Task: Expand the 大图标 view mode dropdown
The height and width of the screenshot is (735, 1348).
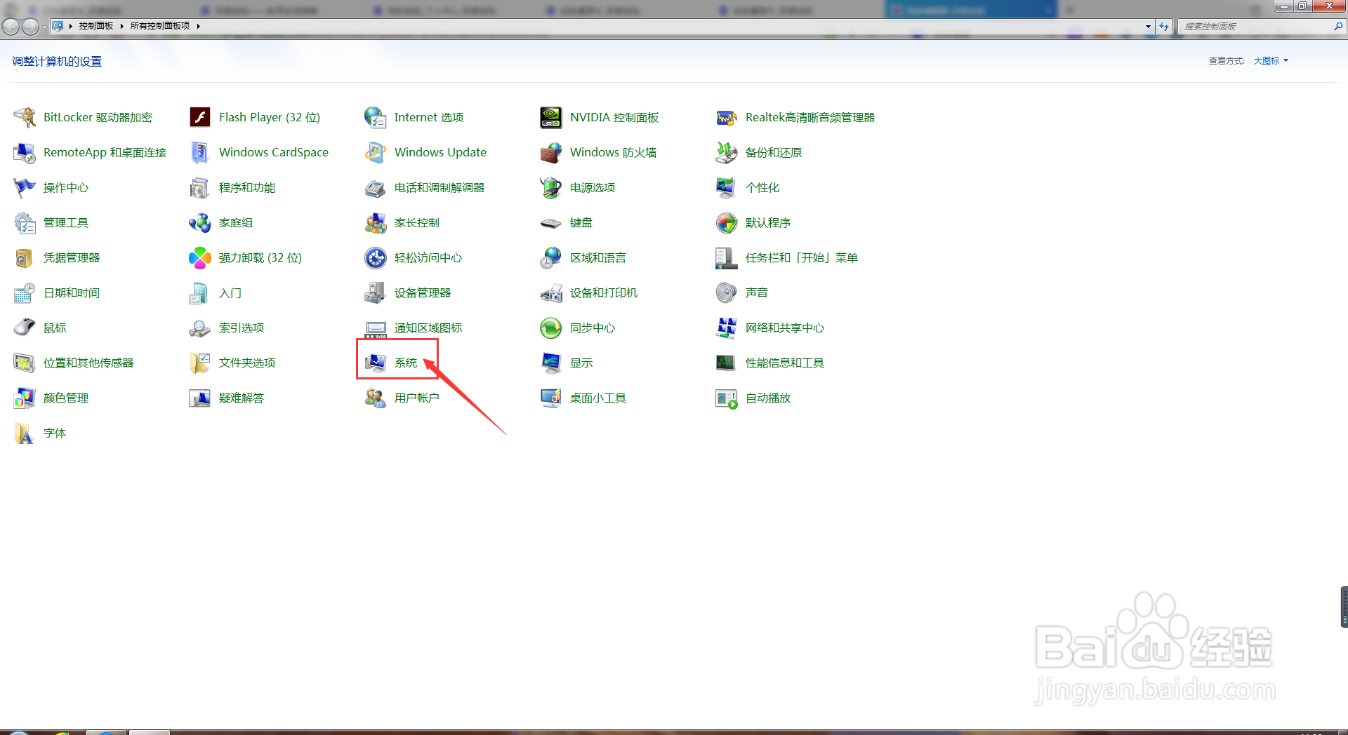Action: 1271,61
